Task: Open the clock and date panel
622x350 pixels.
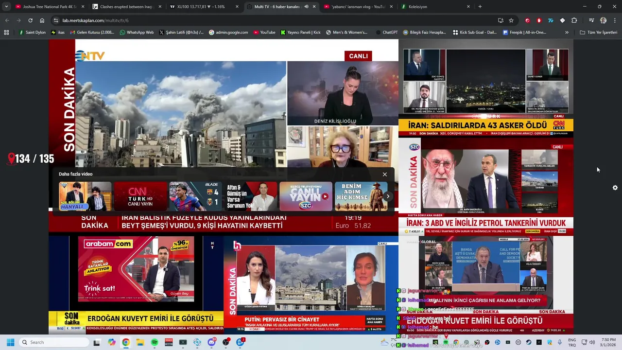Action: (x=608, y=342)
